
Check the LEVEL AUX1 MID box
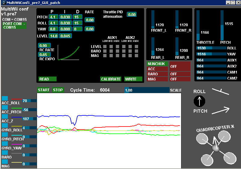111,46
